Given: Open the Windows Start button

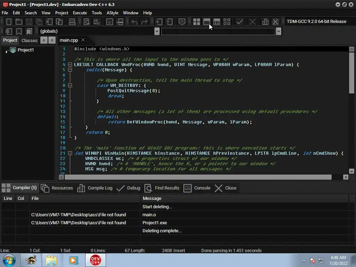Looking at the screenshot, I should (9, 260).
